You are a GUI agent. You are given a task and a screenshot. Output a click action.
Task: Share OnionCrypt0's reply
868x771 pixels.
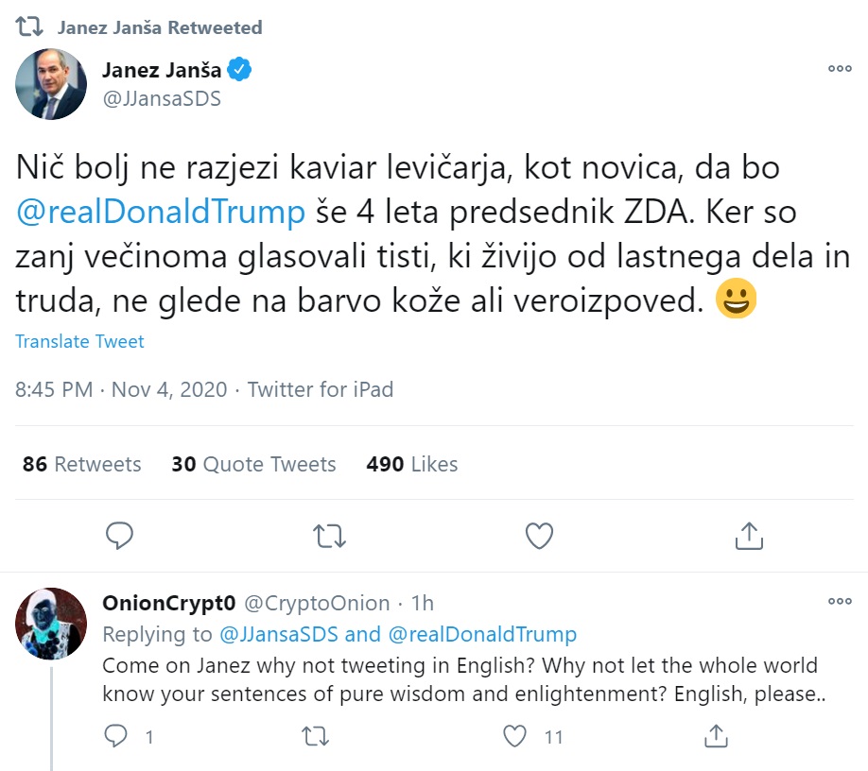[716, 735]
